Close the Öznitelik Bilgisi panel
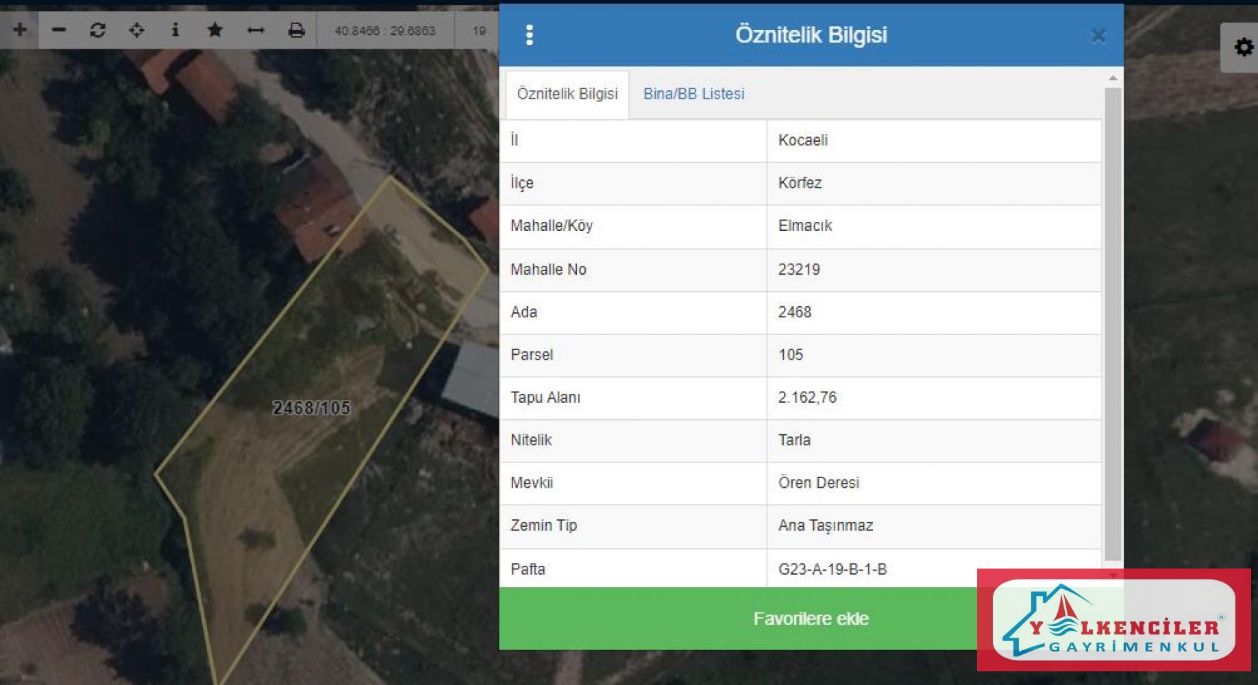 coord(1098,36)
